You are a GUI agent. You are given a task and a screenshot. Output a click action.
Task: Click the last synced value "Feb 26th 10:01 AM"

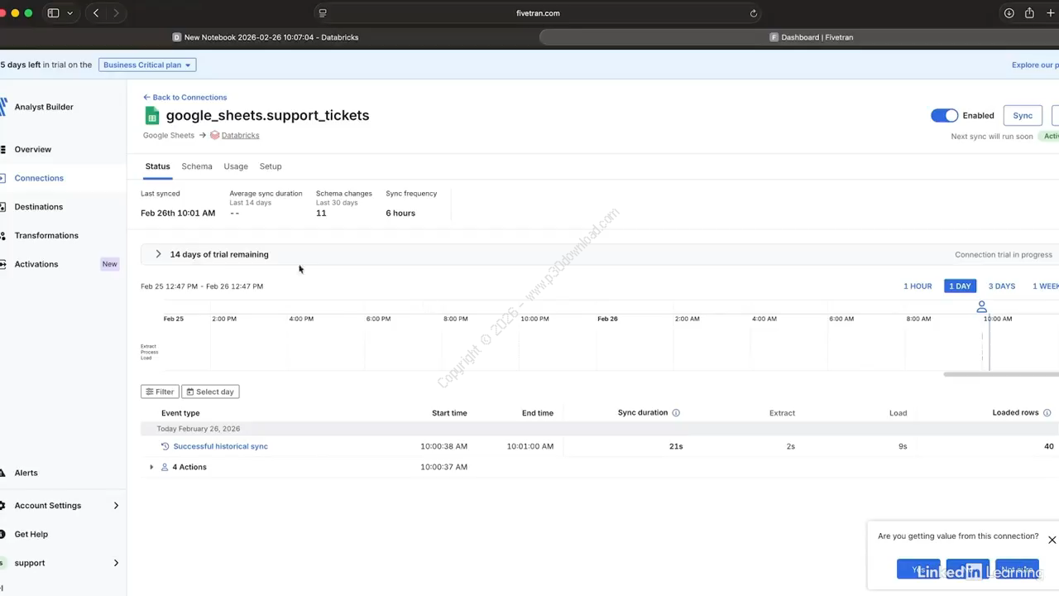coord(178,213)
